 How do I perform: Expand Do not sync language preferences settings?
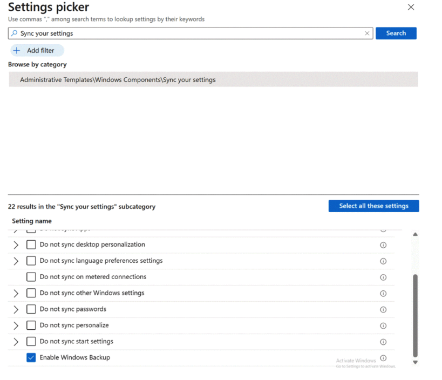16,261
